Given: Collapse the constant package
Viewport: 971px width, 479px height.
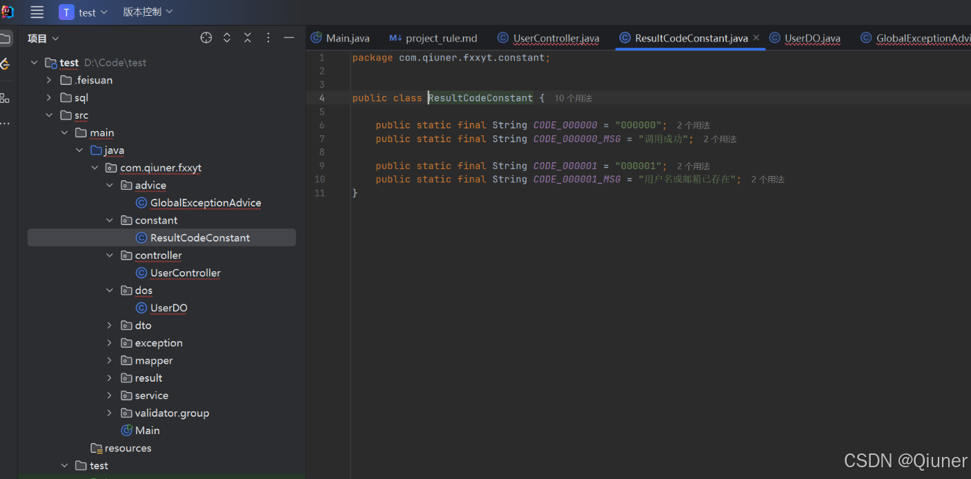Looking at the screenshot, I should 110,220.
